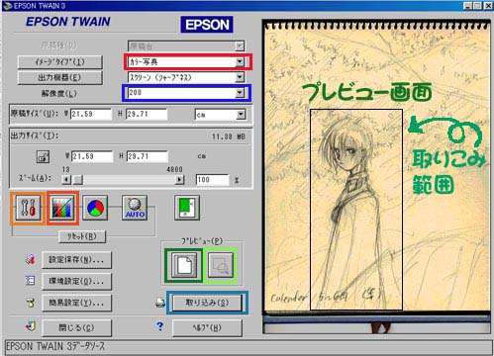Click the AUTO exposure icon

(135, 208)
